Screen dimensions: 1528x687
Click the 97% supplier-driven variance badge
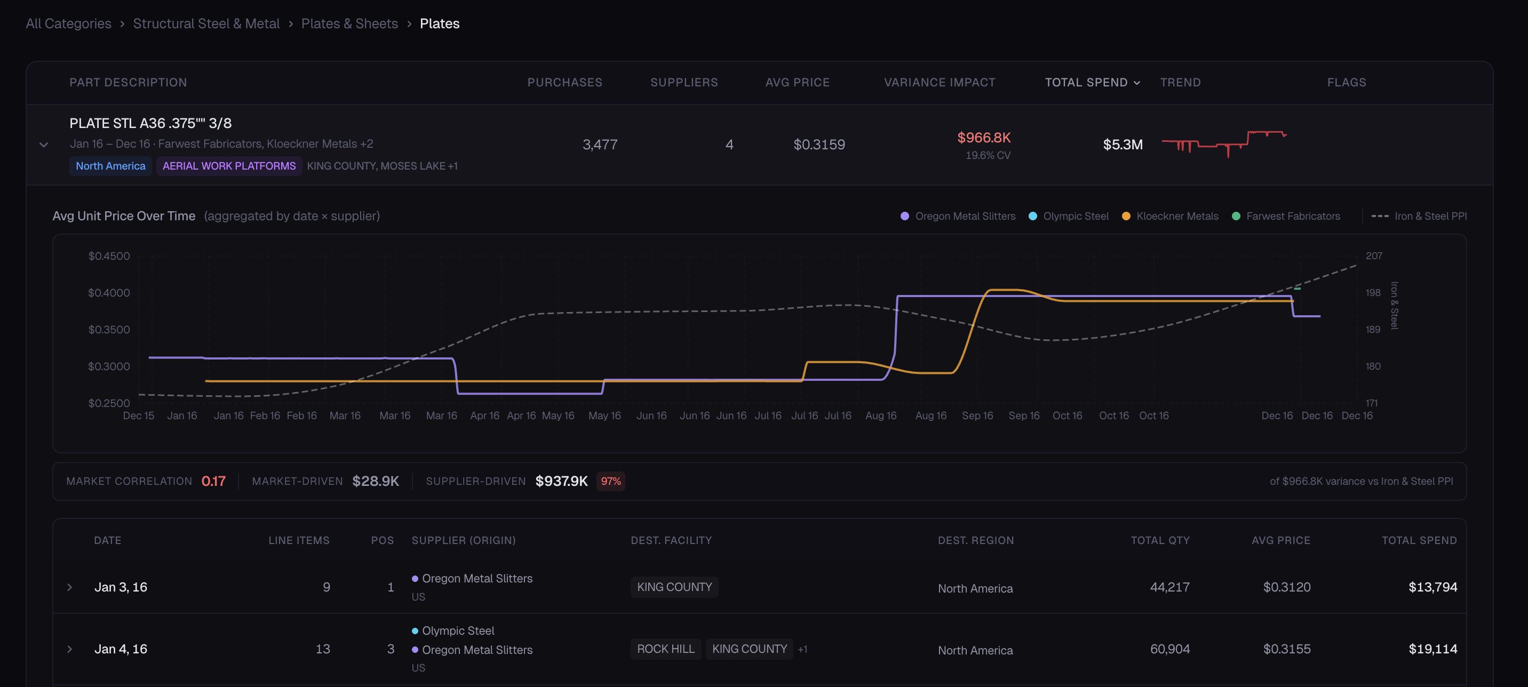coord(610,481)
